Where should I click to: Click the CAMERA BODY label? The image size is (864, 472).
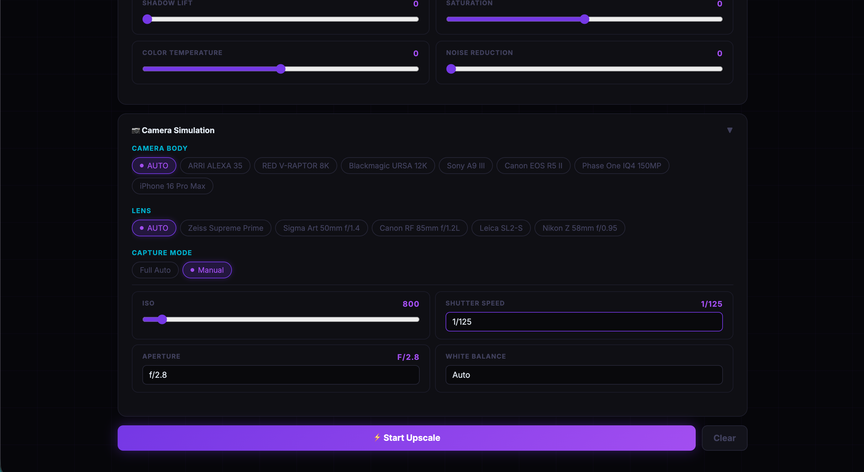click(x=160, y=148)
